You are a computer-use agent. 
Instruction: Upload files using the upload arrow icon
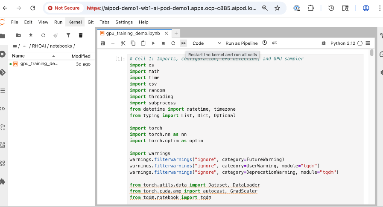(x=31, y=35)
